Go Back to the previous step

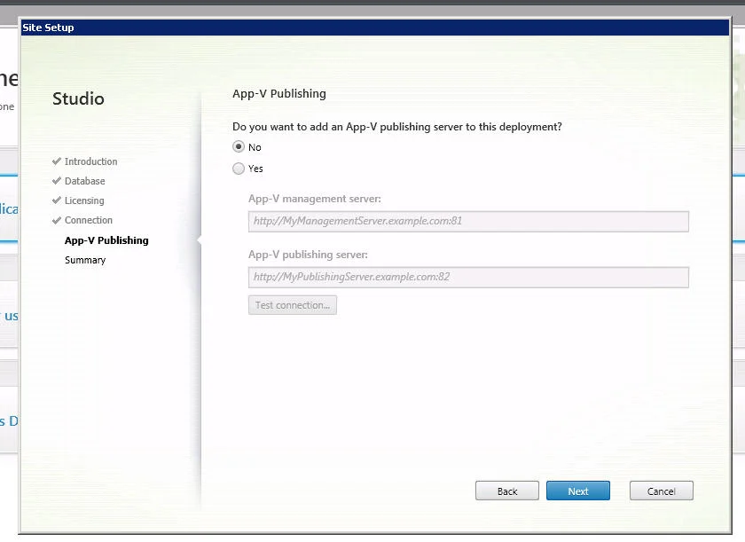click(507, 491)
